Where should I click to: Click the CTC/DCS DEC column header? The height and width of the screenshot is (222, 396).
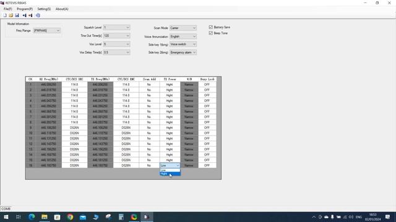pyautogui.click(x=74, y=80)
